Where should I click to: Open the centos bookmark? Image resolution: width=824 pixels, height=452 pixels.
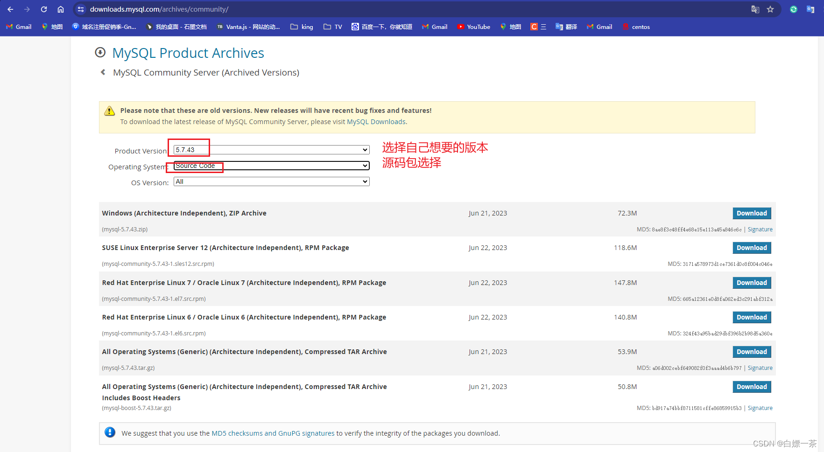pos(636,27)
